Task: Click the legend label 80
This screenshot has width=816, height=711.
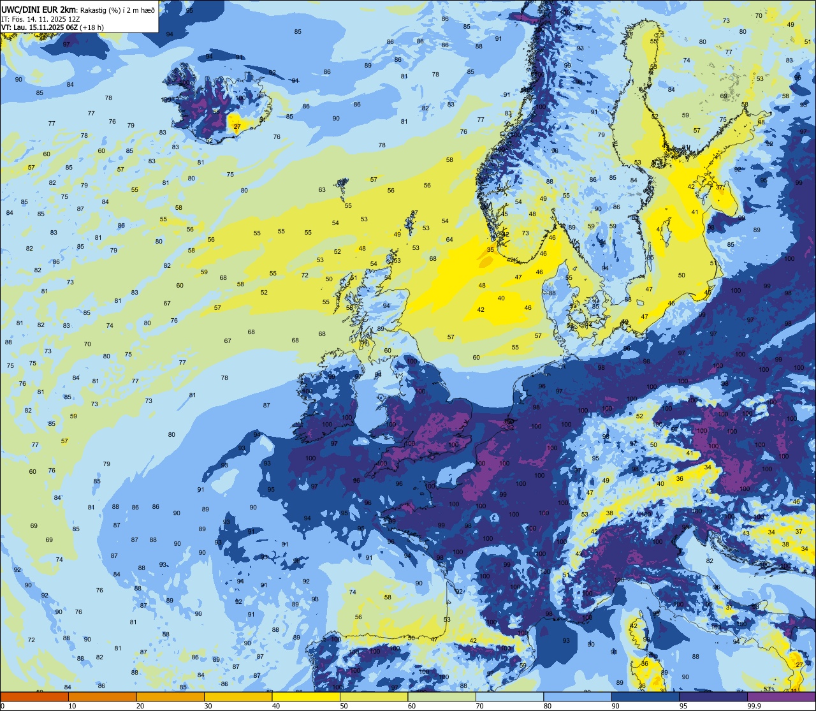Action: point(548,706)
